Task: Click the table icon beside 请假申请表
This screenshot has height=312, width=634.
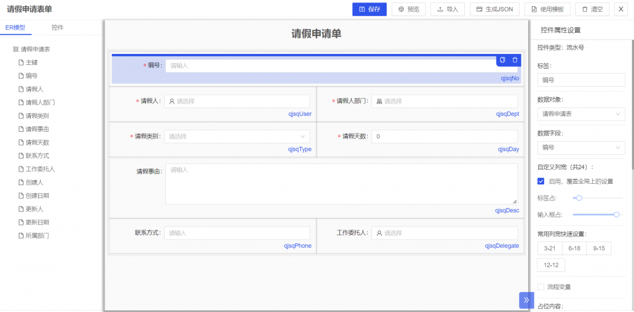Action: coord(15,50)
